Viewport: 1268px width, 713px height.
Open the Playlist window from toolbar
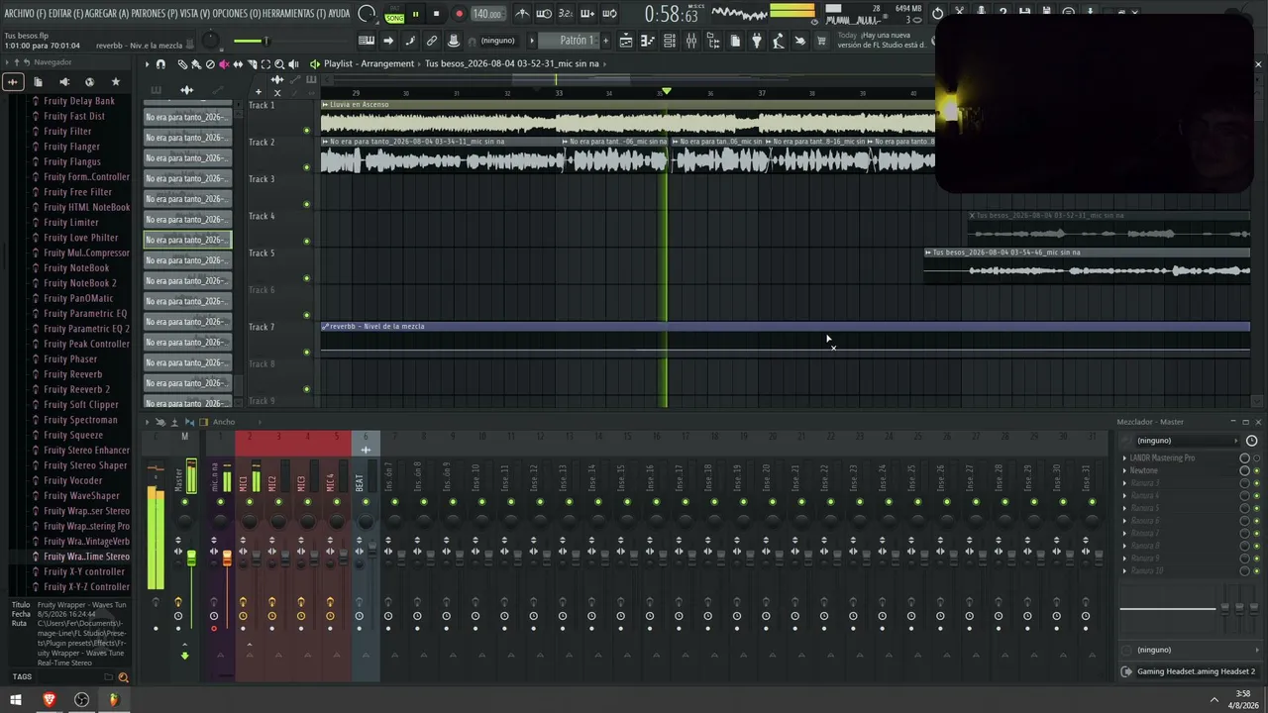[x=626, y=41]
